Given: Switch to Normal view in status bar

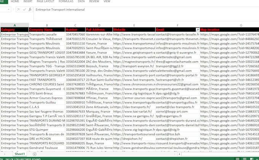Looking at the screenshot, I should 238,159.
